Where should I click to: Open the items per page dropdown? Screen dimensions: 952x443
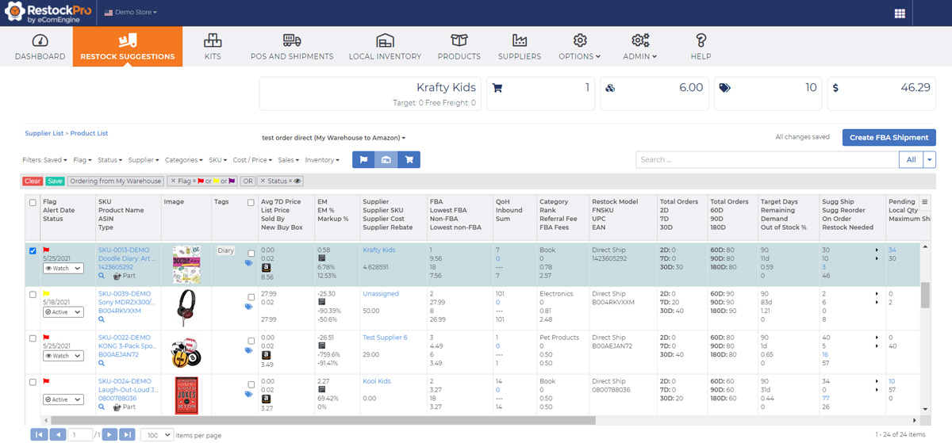point(156,434)
